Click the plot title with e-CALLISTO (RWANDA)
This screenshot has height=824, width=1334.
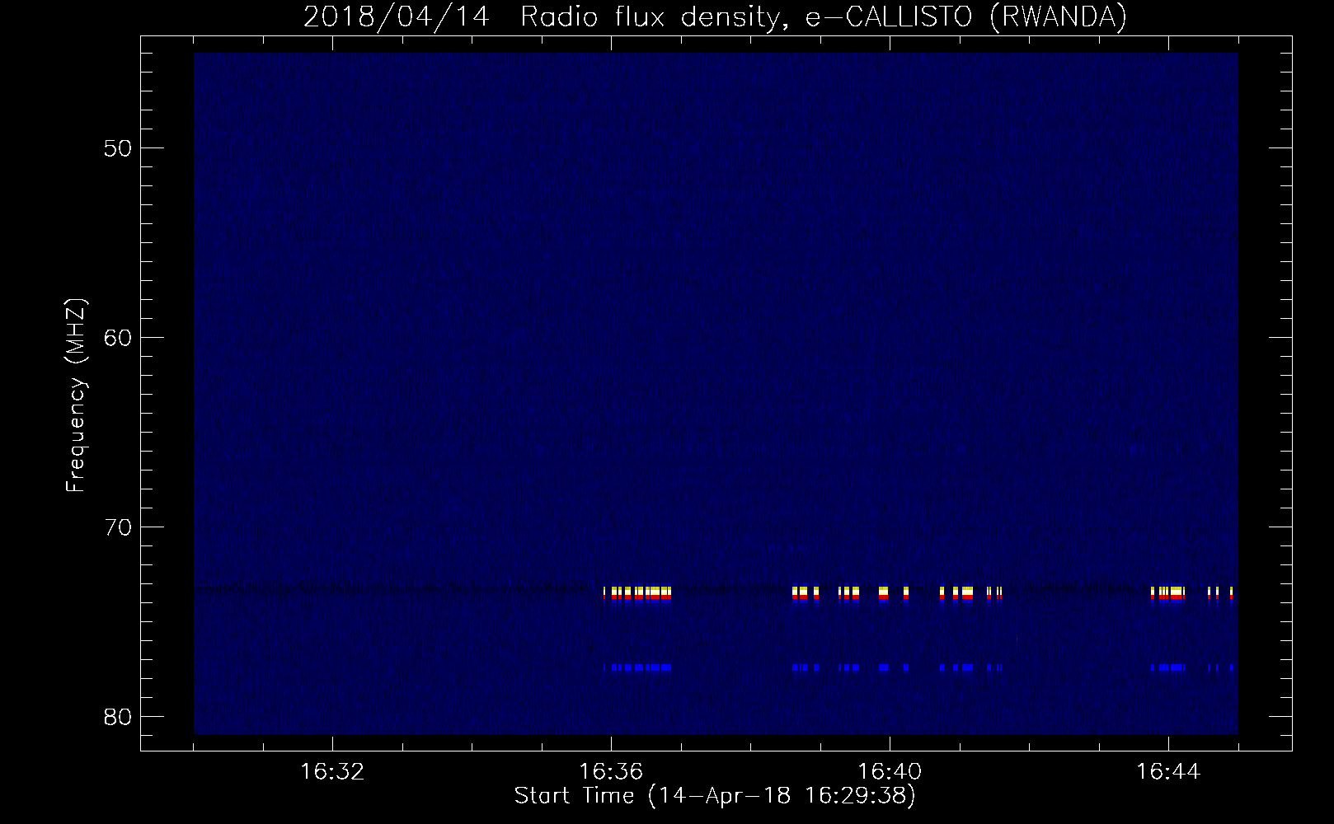point(715,16)
